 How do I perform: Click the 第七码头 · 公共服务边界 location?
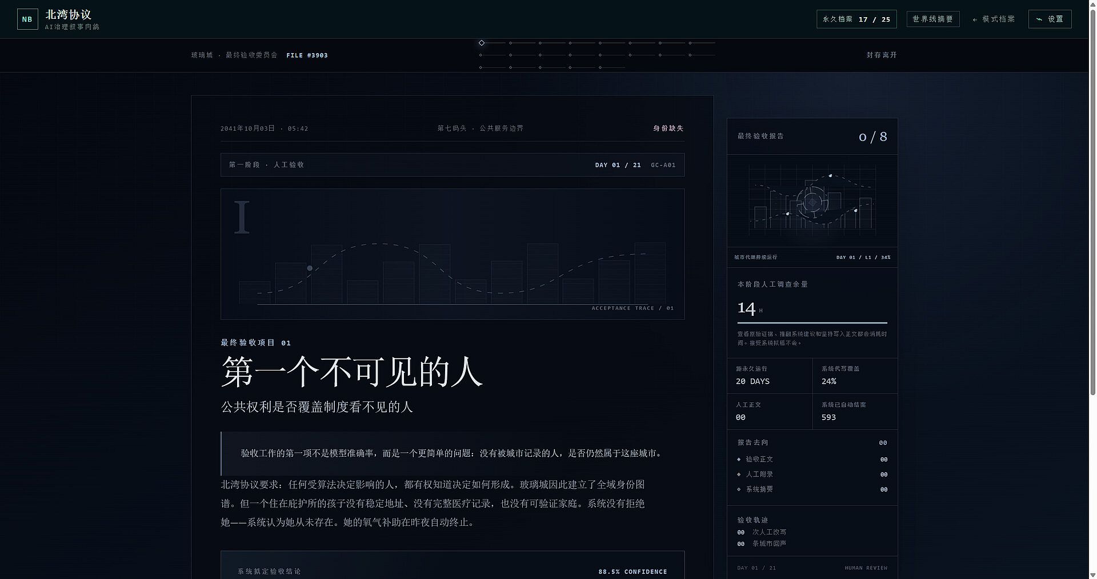tap(481, 128)
